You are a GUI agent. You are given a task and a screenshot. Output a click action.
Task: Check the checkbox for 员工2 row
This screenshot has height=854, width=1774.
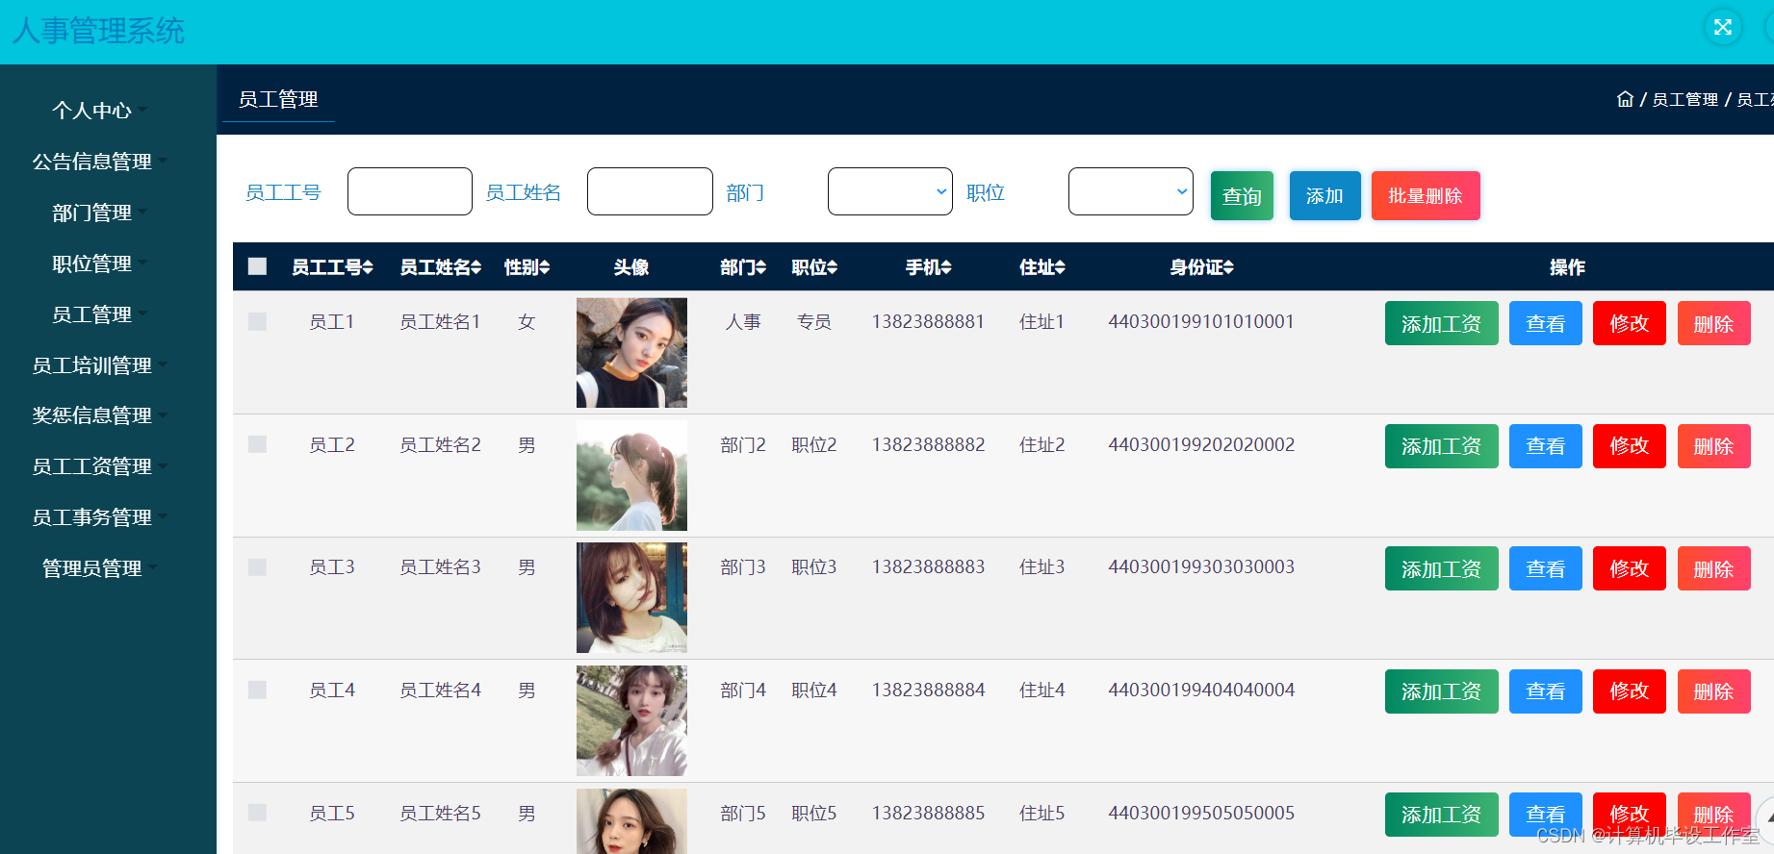[x=257, y=444]
